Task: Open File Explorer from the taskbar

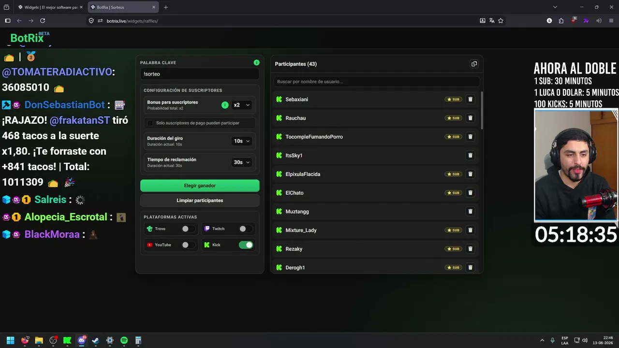Action: tap(39, 340)
